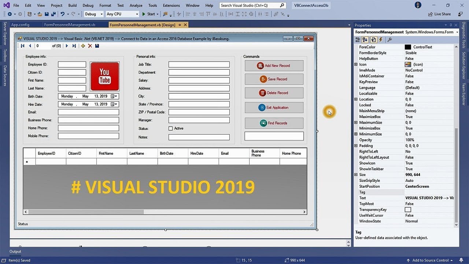Click the red X delete navigator icon
The width and height of the screenshot is (469, 264).
point(90,46)
